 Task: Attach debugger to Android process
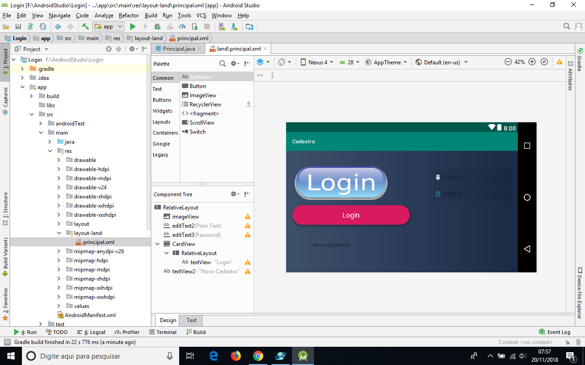[x=195, y=26]
